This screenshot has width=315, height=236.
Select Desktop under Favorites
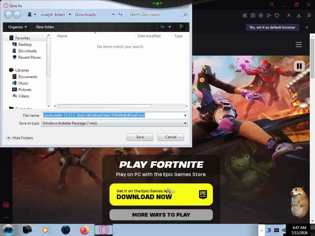(x=25, y=44)
